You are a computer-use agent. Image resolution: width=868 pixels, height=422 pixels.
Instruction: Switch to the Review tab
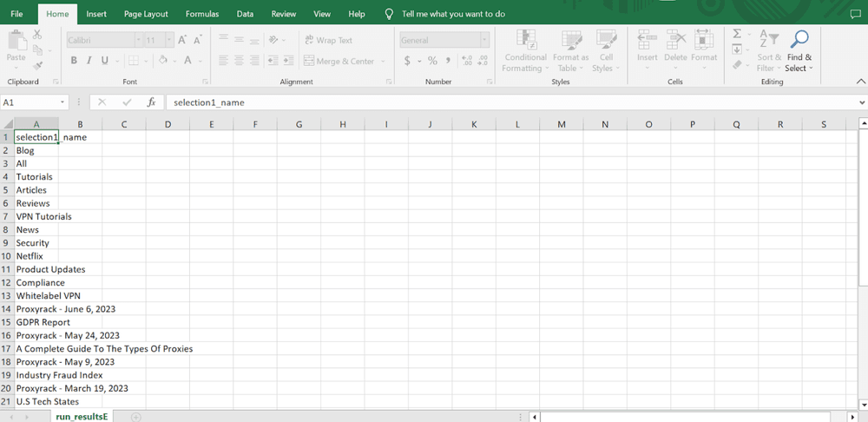pyautogui.click(x=284, y=14)
